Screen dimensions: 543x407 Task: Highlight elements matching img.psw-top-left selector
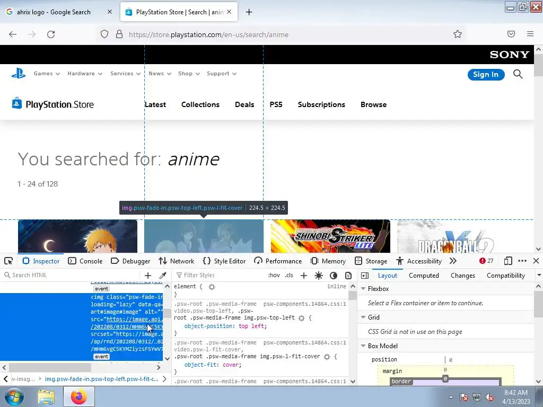pyautogui.click(x=302, y=318)
